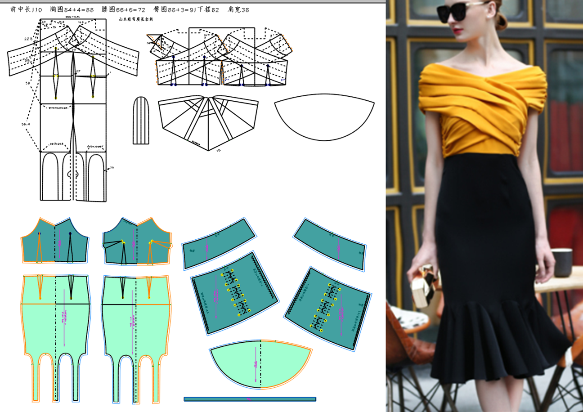Select the right teal curved shoulder band piece
The width and height of the screenshot is (583, 412).
[330, 244]
